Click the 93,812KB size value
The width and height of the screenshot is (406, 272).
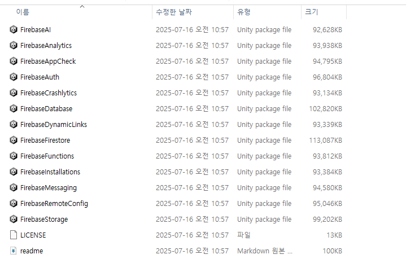click(x=328, y=156)
